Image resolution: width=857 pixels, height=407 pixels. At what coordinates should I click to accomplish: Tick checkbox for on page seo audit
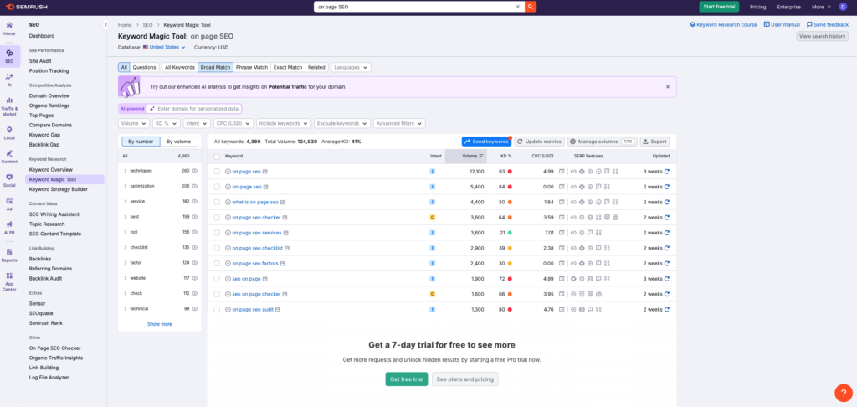pyautogui.click(x=217, y=309)
